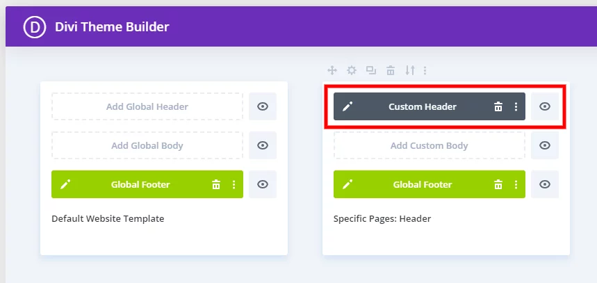Click Add Custom Body
The image size is (597, 283).
click(x=429, y=145)
